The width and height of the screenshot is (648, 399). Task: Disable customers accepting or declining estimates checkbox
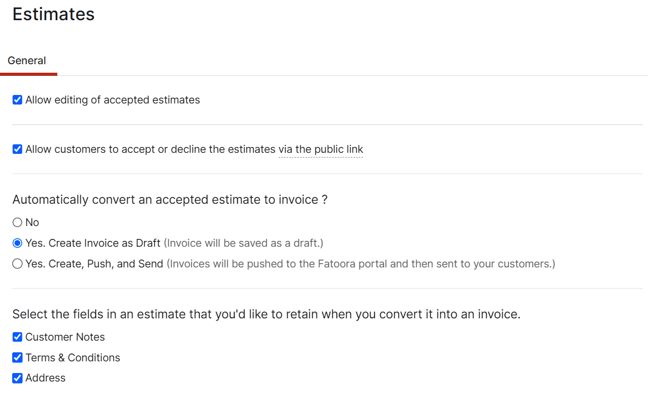point(18,149)
